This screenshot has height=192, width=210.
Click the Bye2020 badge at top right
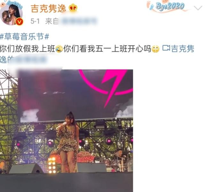click(170, 6)
